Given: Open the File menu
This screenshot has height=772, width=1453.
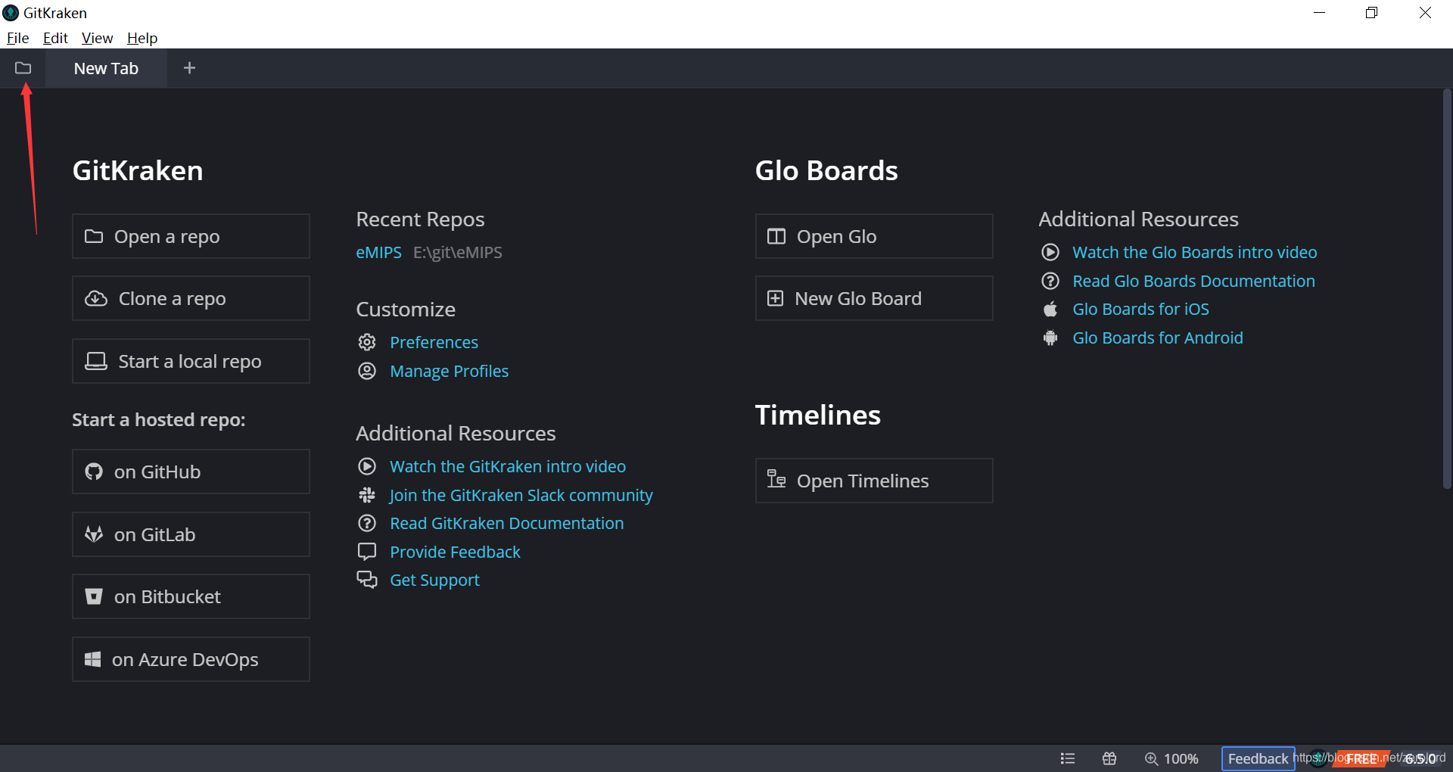Looking at the screenshot, I should click(x=17, y=38).
